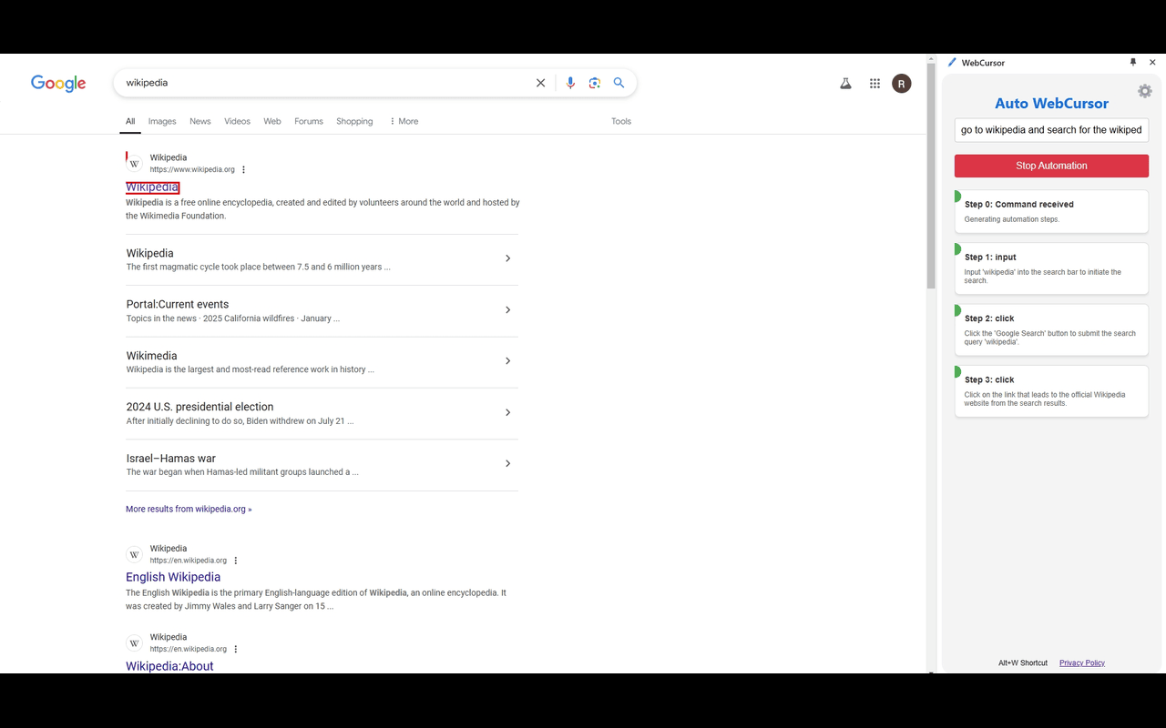
Task: Open WebCursor settings gear
Action: click(x=1145, y=91)
